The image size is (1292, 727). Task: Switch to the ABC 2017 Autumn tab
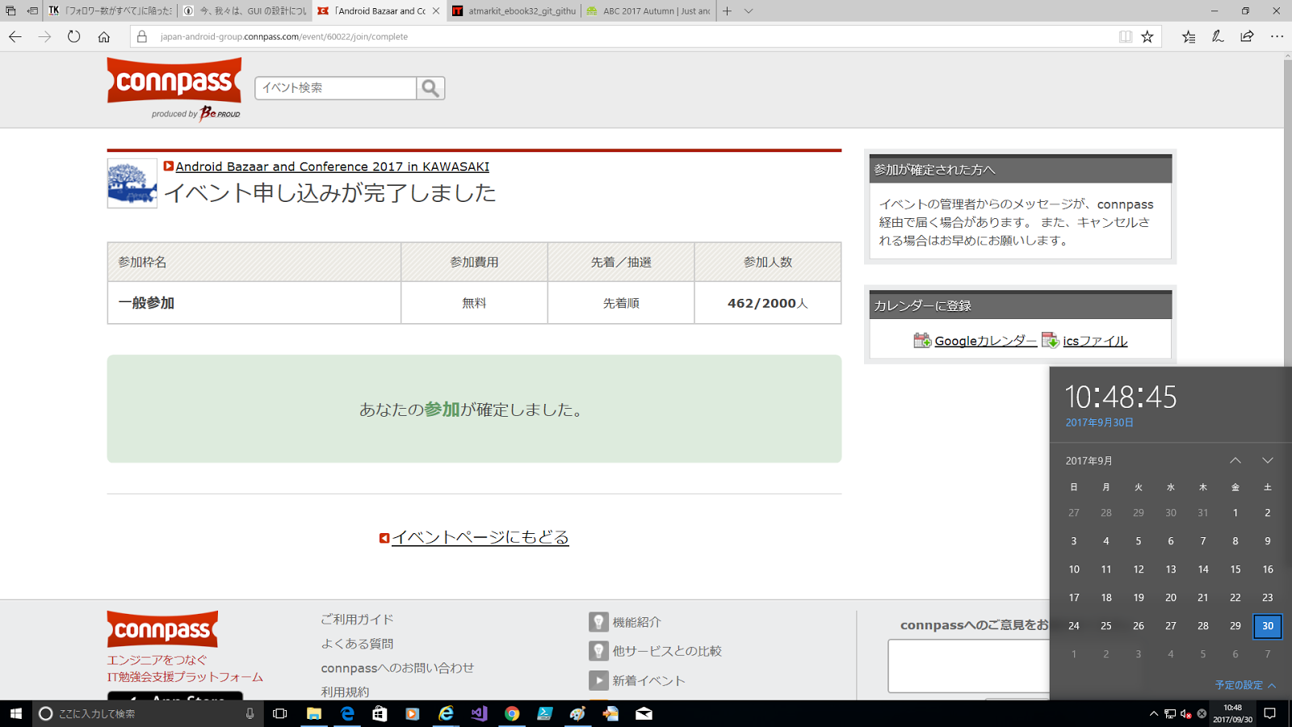(648, 11)
